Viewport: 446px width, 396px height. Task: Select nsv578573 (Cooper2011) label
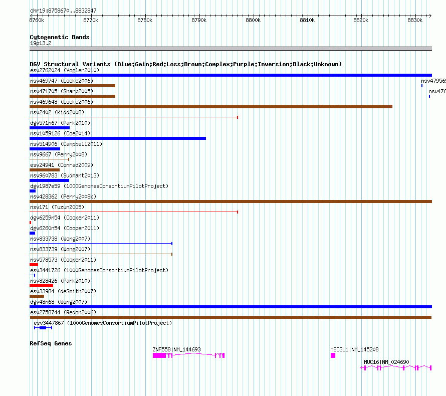click(x=63, y=260)
